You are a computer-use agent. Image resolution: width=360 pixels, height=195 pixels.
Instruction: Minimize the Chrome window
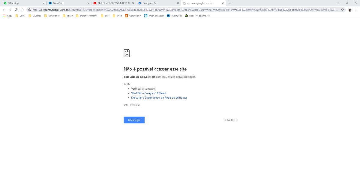click(339, 3)
